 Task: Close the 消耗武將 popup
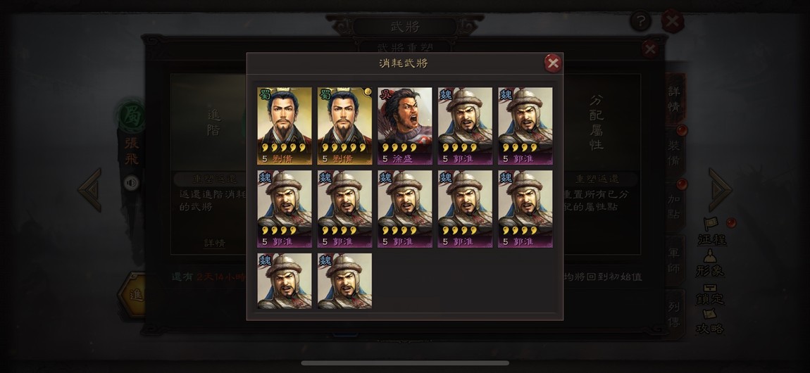point(553,63)
